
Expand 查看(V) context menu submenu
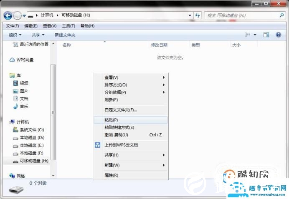(131, 77)
